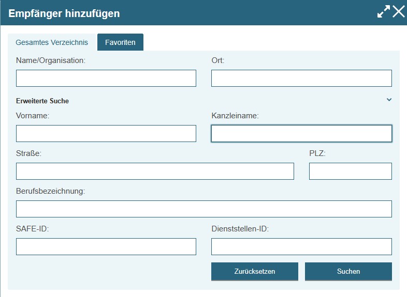The image size is (407, 297).
Task: Click the Dienststellen-ID label
Action: (240, 229)
